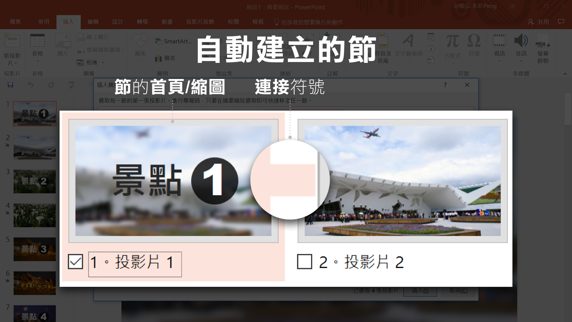Click the SmartArt icon in ribbon

pos(158,41)
